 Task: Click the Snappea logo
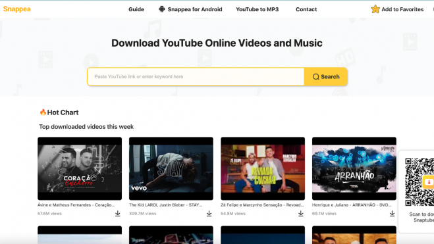[x=17, y=9]
